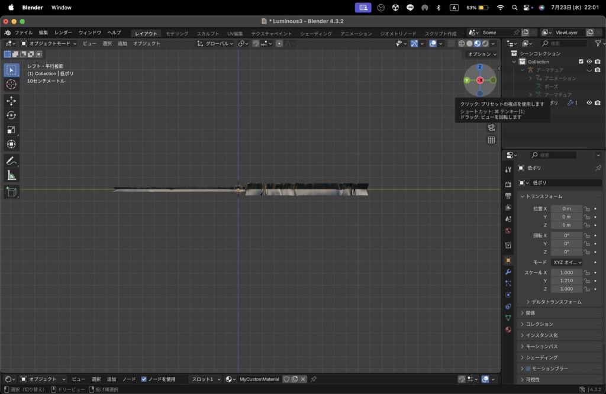Switch to the スカルプト workspace tab
Image resolution: width=606 pixels, height=394 pixels.
pos(208,34)
